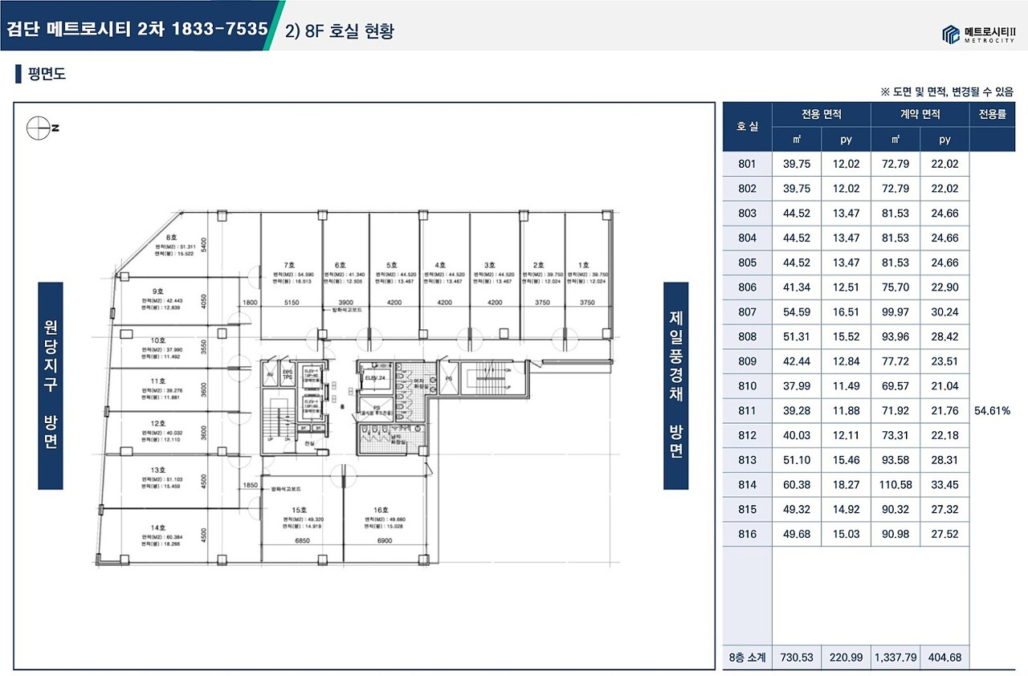
Task: Click unit 7호 on the floor plan
Action: [x=289, y=265]
